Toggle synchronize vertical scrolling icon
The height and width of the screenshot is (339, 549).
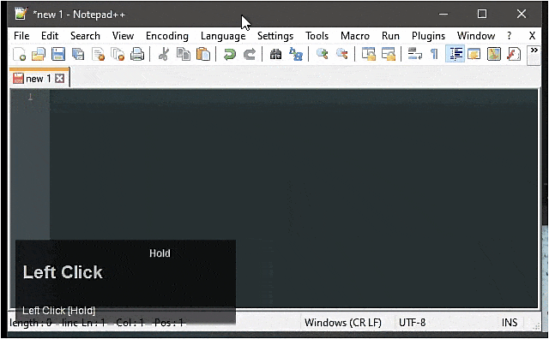click(x=368, y=54)
